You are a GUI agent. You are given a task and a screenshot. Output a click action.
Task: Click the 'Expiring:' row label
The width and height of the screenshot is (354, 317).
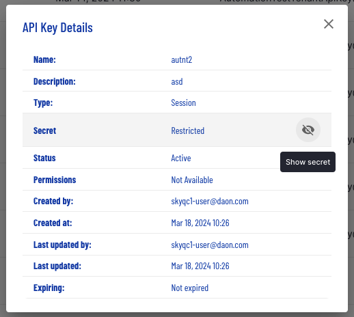pos(49,288)
